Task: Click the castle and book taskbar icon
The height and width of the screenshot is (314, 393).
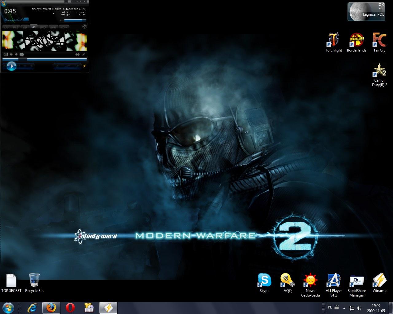Action: [89, 308]
